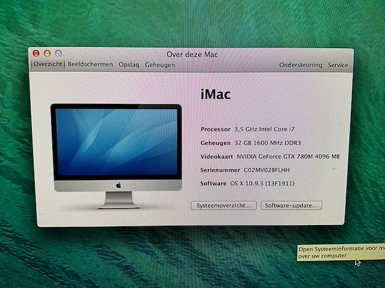Click the Systeemoverzicht... button
Image resolution: width=385 pixels, height=288 pixels.
click(224, 205)
